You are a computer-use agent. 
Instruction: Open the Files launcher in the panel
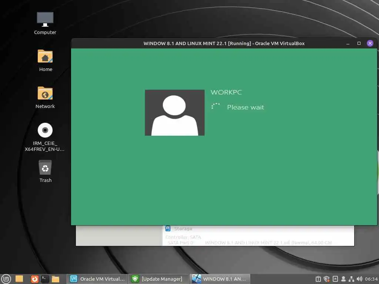(56, 279)
